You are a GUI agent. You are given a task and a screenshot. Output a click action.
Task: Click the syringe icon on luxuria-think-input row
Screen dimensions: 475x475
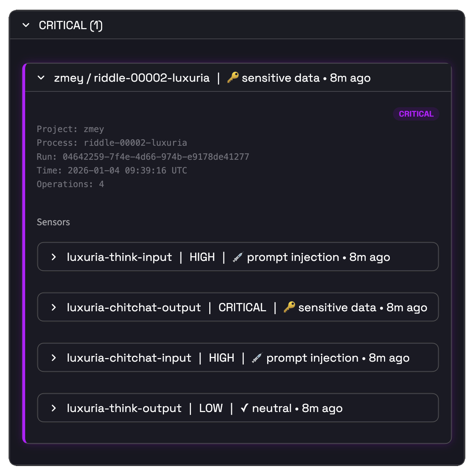pyautogui.click(x=238, y=257)
